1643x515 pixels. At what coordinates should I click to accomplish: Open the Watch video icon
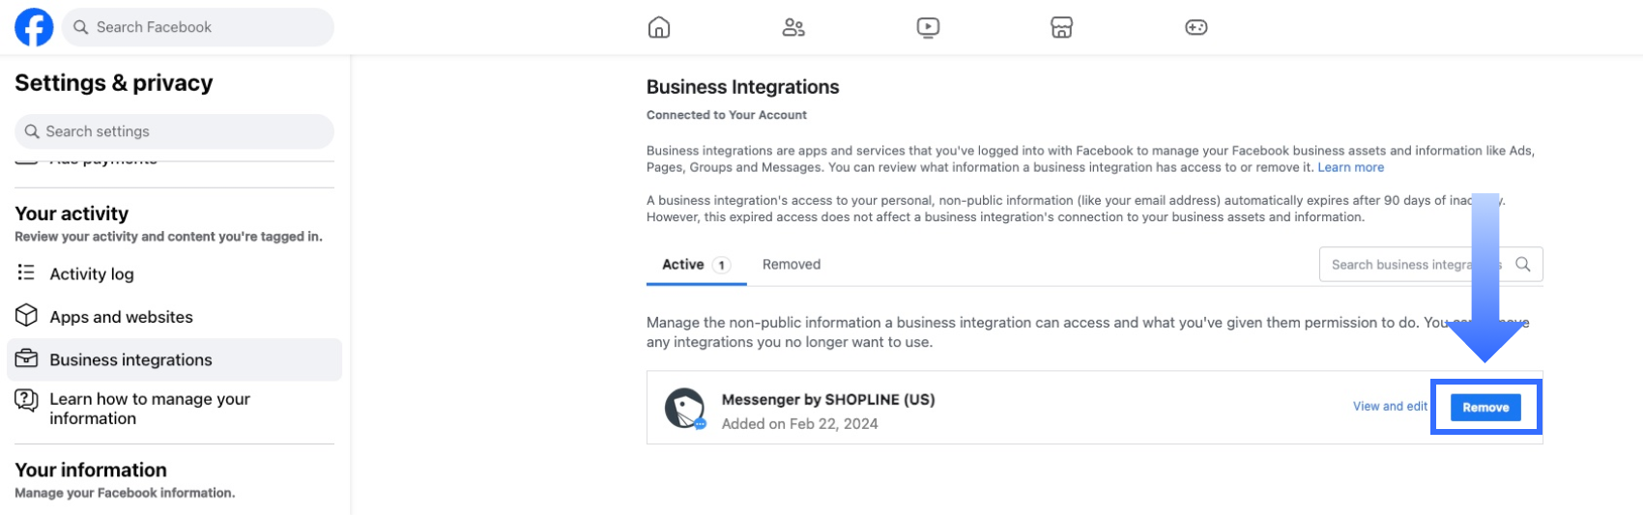point(928,27)
